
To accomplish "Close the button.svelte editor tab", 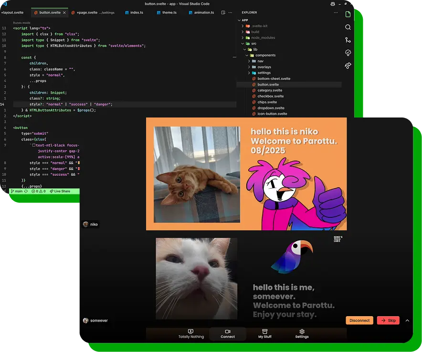I will point(64,13).
